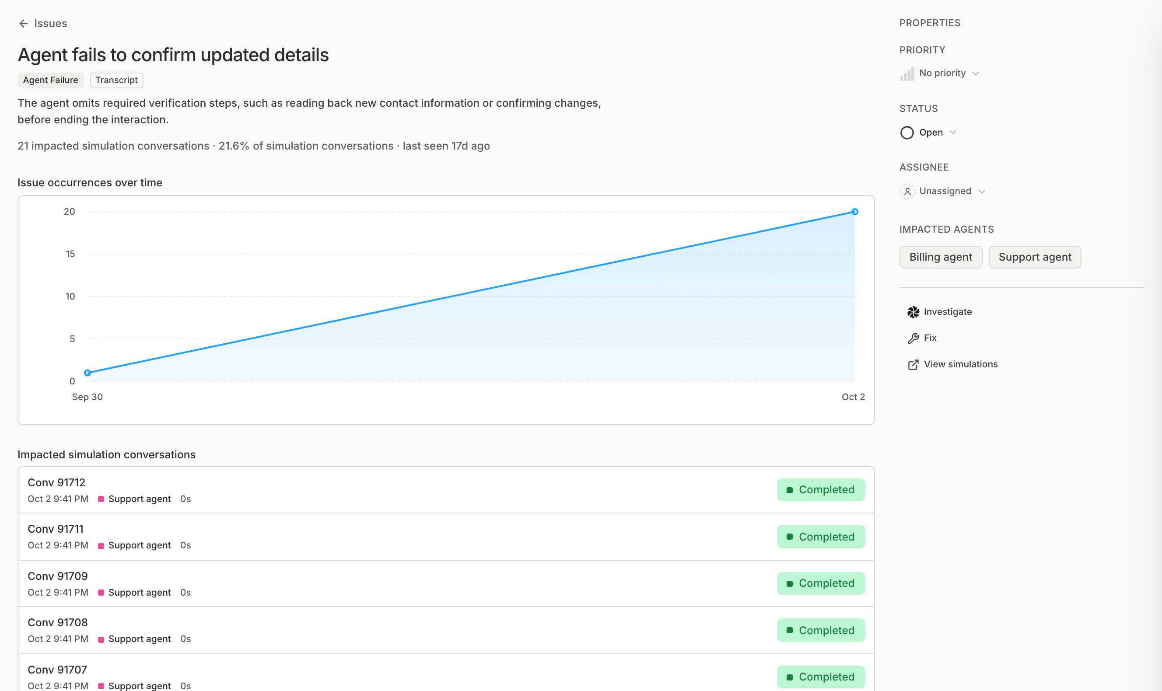Click Completed badge for Conv 91709
Viewport: 1162px width, 691px height.
point(821,583)
